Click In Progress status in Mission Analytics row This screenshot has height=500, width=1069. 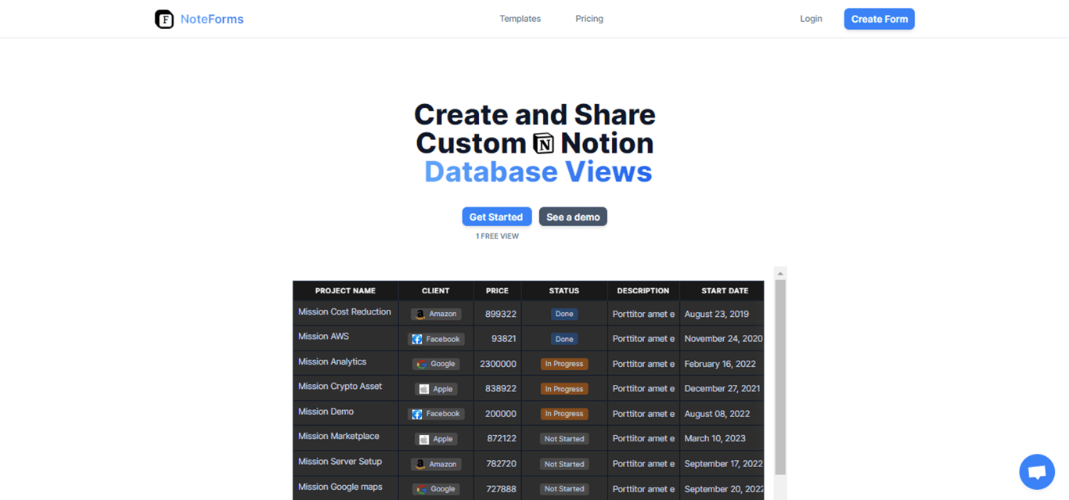564,364
